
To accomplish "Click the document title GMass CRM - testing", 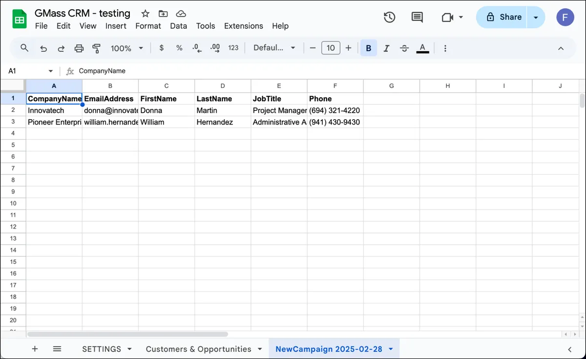I will 83,13.
